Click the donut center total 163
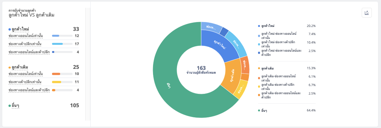Viewport: 381px width, 128px height. 201,68
